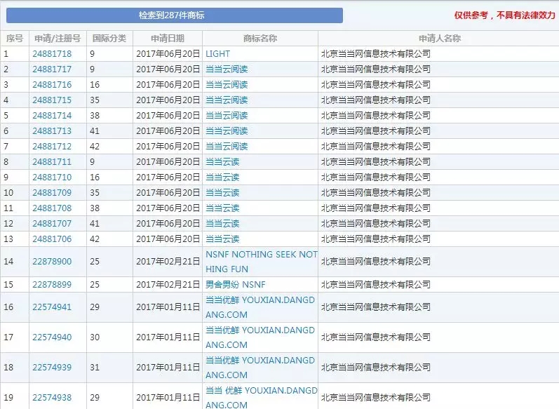Viewport: 559px width, 409px height.
Task: Select application number 24881715 link
Action: (x=52, y=100)
